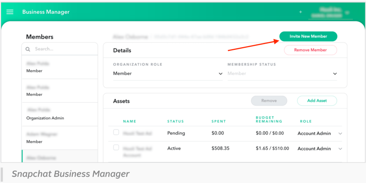366x183 pixels.
Task: Click the BUDGET REMAINING column header
Action: 269,119
